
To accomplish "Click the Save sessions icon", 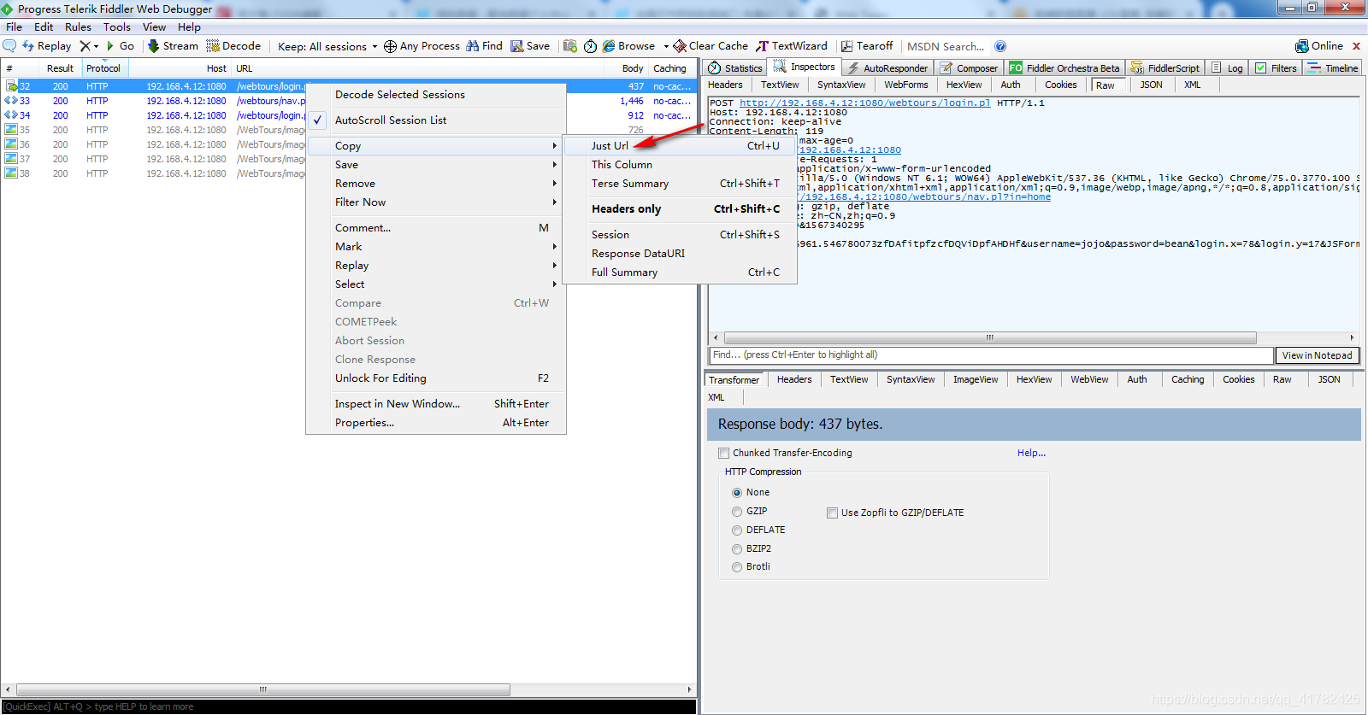I will (517, 46).
